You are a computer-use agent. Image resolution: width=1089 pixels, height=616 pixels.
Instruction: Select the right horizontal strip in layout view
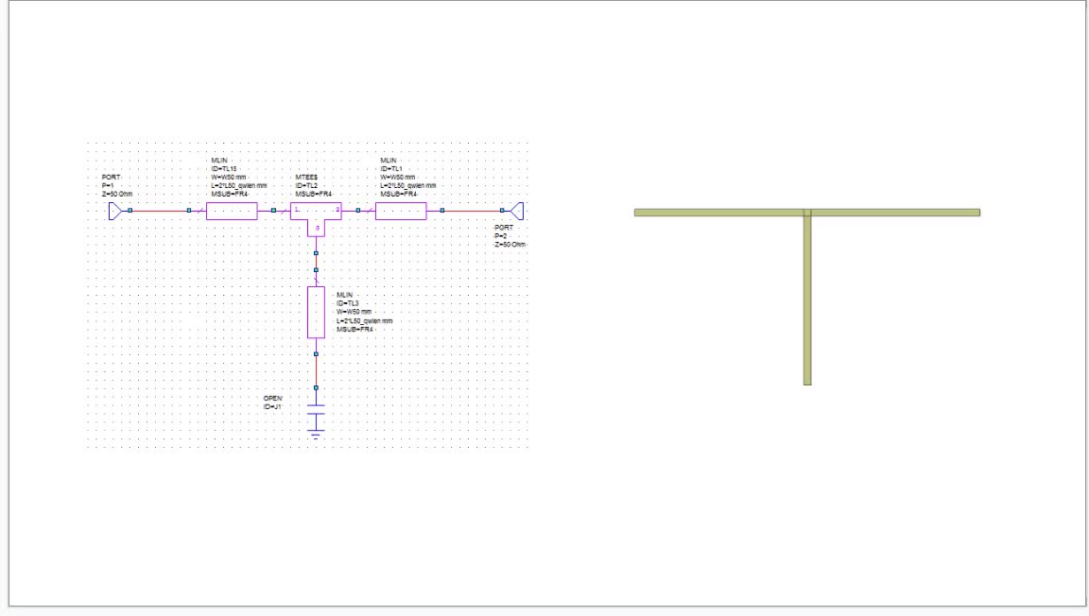point(896,213)
